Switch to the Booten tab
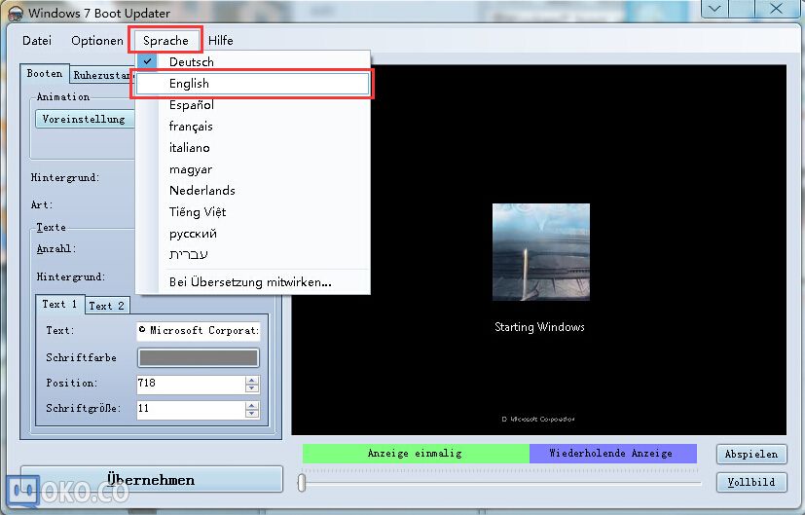The width and height of the screenshot is (805, 515). [45, 73]
